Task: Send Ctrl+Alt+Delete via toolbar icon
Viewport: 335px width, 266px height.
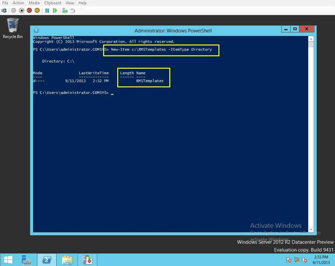Action: tap(4, 10)
